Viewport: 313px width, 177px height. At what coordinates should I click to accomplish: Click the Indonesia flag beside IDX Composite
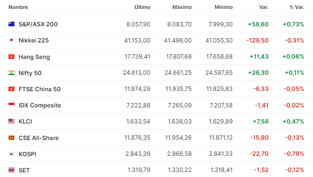coord(11,104)
